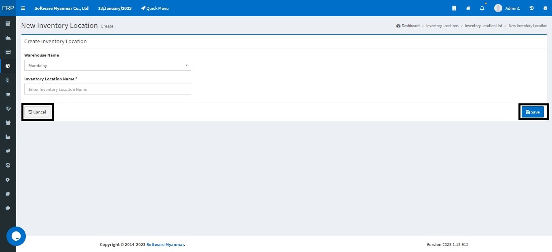Open the Warehouse Name dropdown

[x=107, y=65]
